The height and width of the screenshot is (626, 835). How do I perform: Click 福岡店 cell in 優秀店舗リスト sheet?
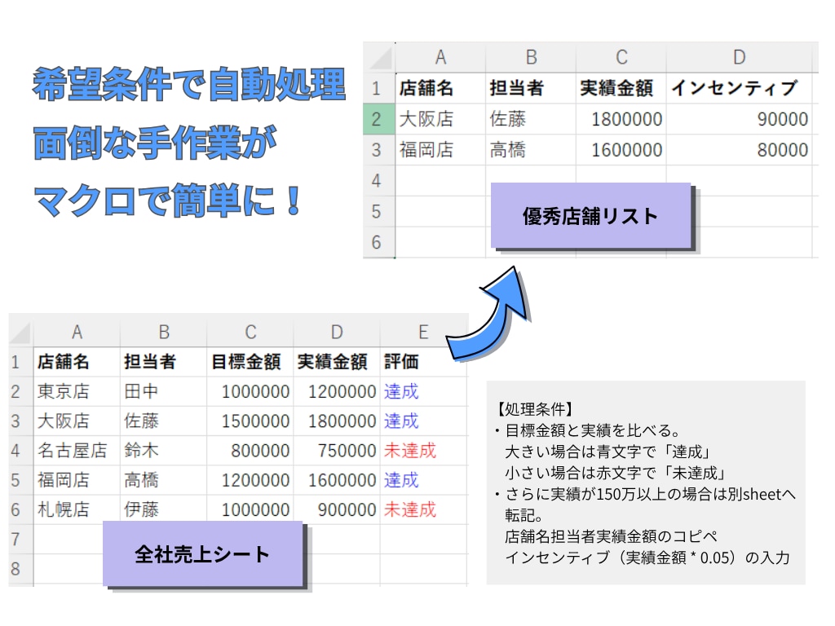pyautogui.click(x=440, y=150)
